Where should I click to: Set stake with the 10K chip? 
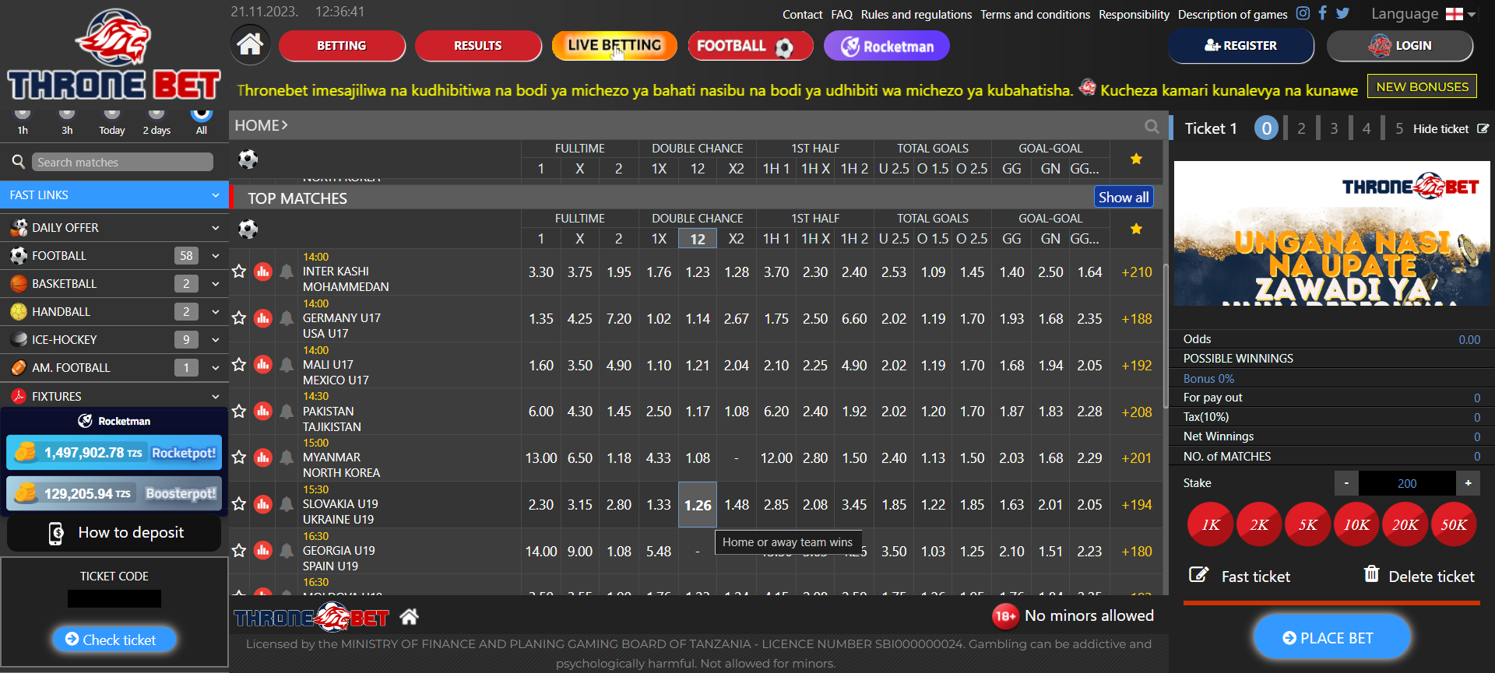click(x=1356, y=524)
